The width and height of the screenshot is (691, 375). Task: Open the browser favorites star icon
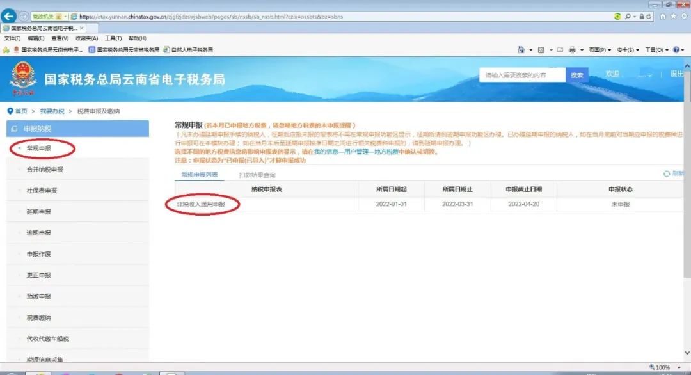pos(672,16)
